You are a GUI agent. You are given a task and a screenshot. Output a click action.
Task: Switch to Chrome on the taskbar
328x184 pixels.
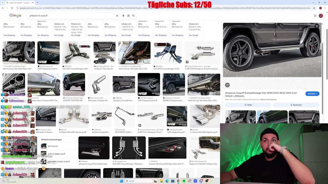pyautogui.click(x=178, y=181)
